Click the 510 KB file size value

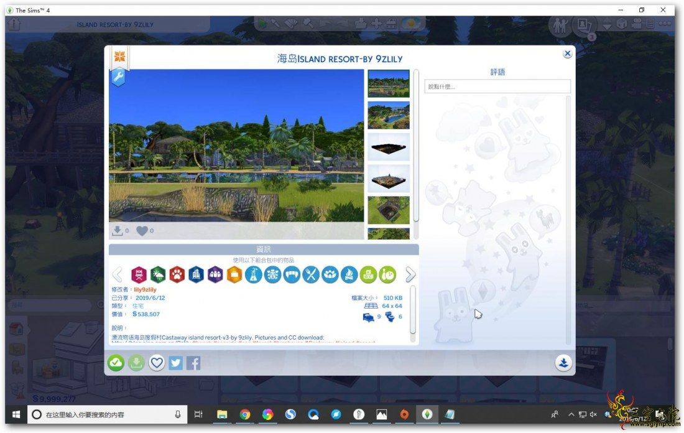point(392,297)
